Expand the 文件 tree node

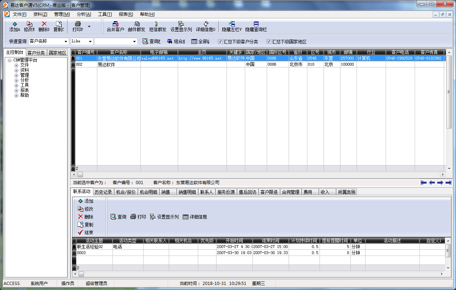(x=16, y=65)
